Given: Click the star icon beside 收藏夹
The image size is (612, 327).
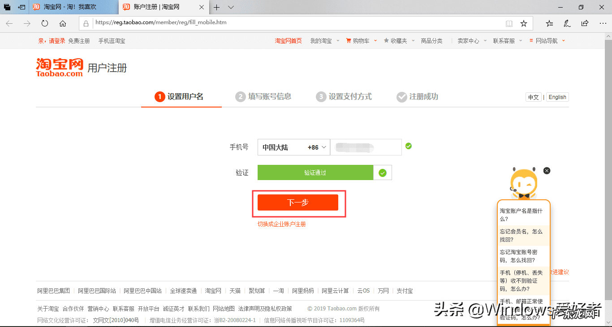Looking at the screenshot, I should click(x=387, y=40).
